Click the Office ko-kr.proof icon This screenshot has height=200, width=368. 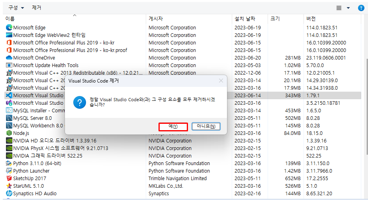pyautogui.click(x=9, y=50)
